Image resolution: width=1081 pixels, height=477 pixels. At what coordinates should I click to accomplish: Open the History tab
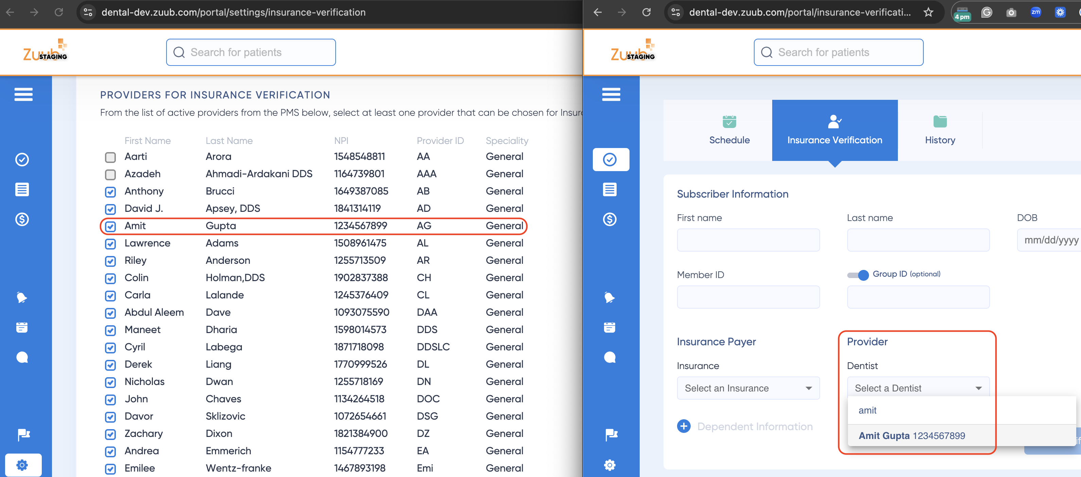940,130
